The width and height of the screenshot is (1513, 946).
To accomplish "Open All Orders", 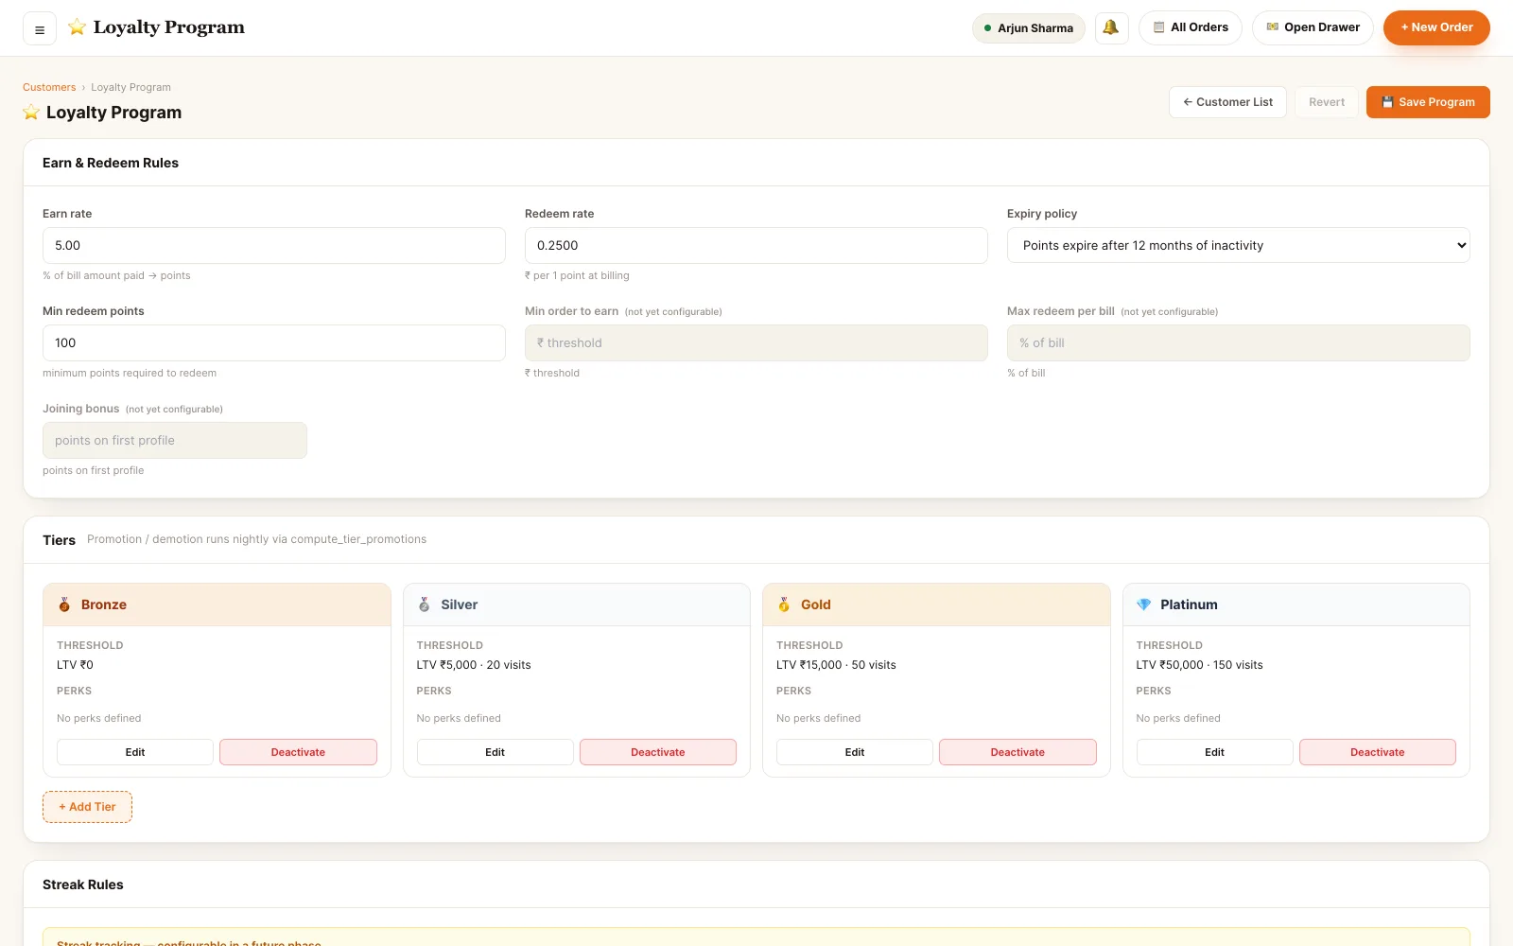I will [1191, 27].
